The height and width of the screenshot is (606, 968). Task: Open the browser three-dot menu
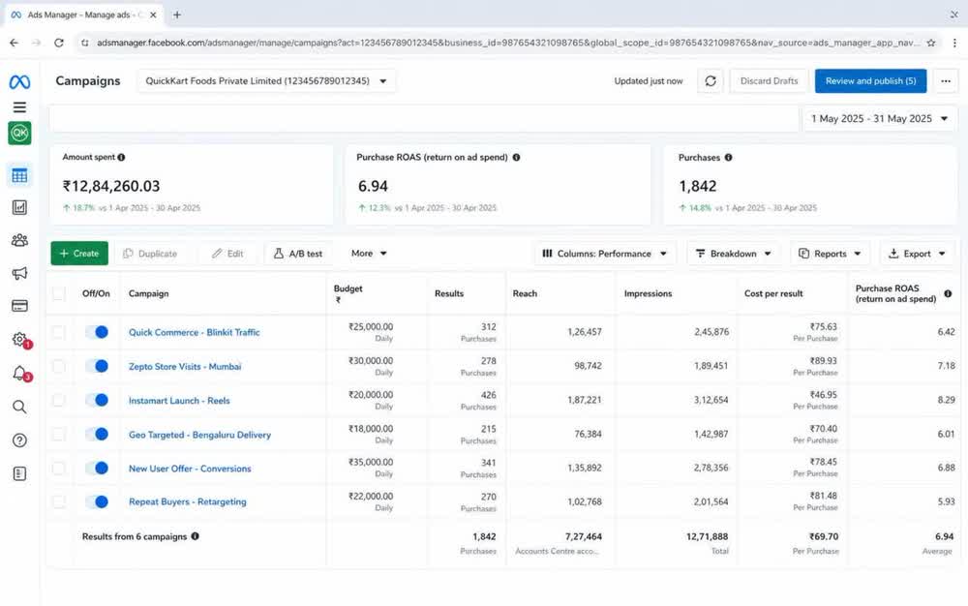tap(954, 43)
